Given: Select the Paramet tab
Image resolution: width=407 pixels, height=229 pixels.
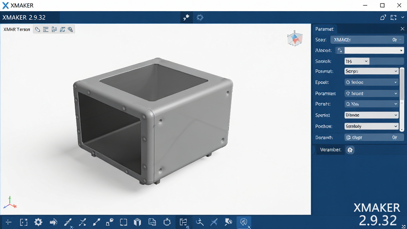Looking at the screenshot, I should click(x=324, y=29).
